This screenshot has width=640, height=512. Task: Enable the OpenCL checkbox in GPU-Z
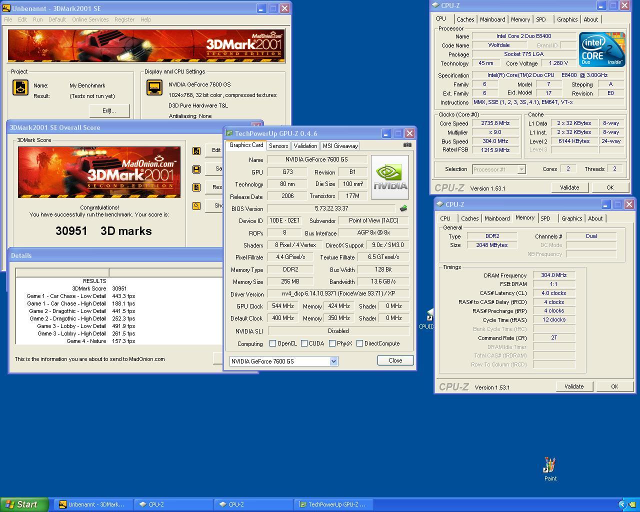point(272,343)
